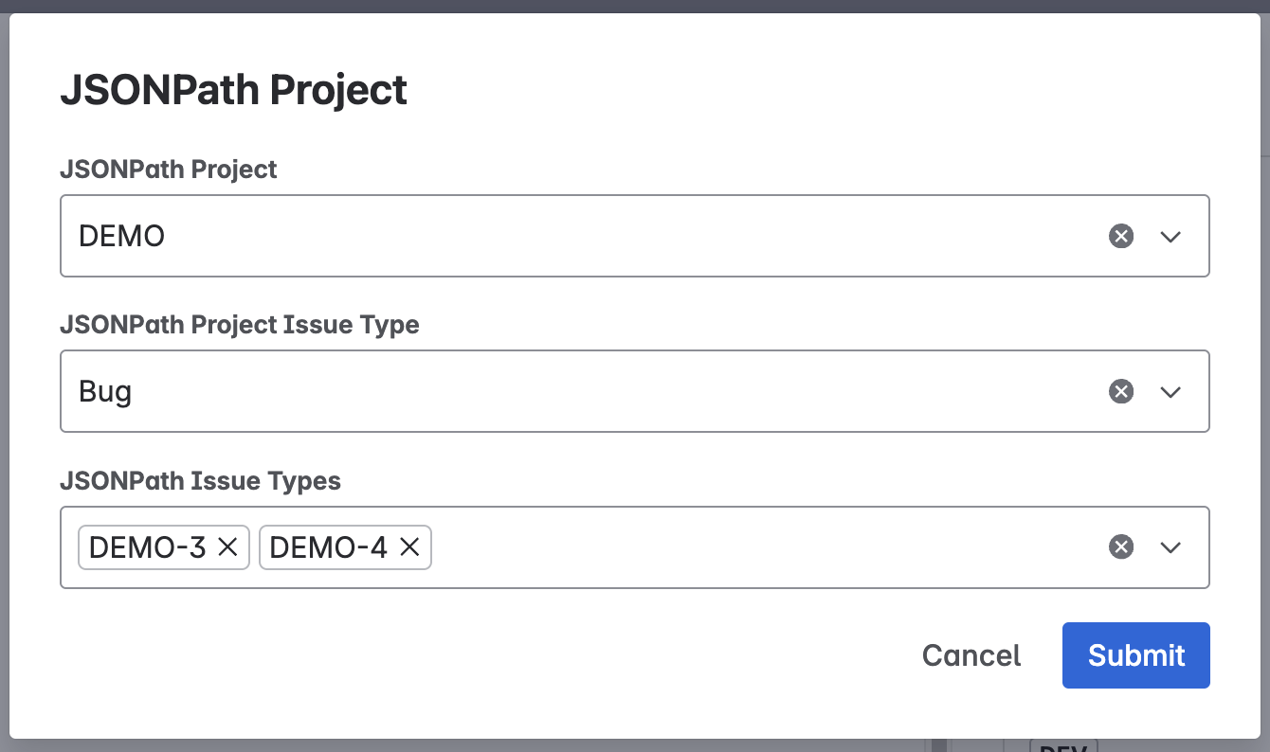Submit the JSONPath Project form
This screenshot has width=1270, height=752.
pos(1135,655)
